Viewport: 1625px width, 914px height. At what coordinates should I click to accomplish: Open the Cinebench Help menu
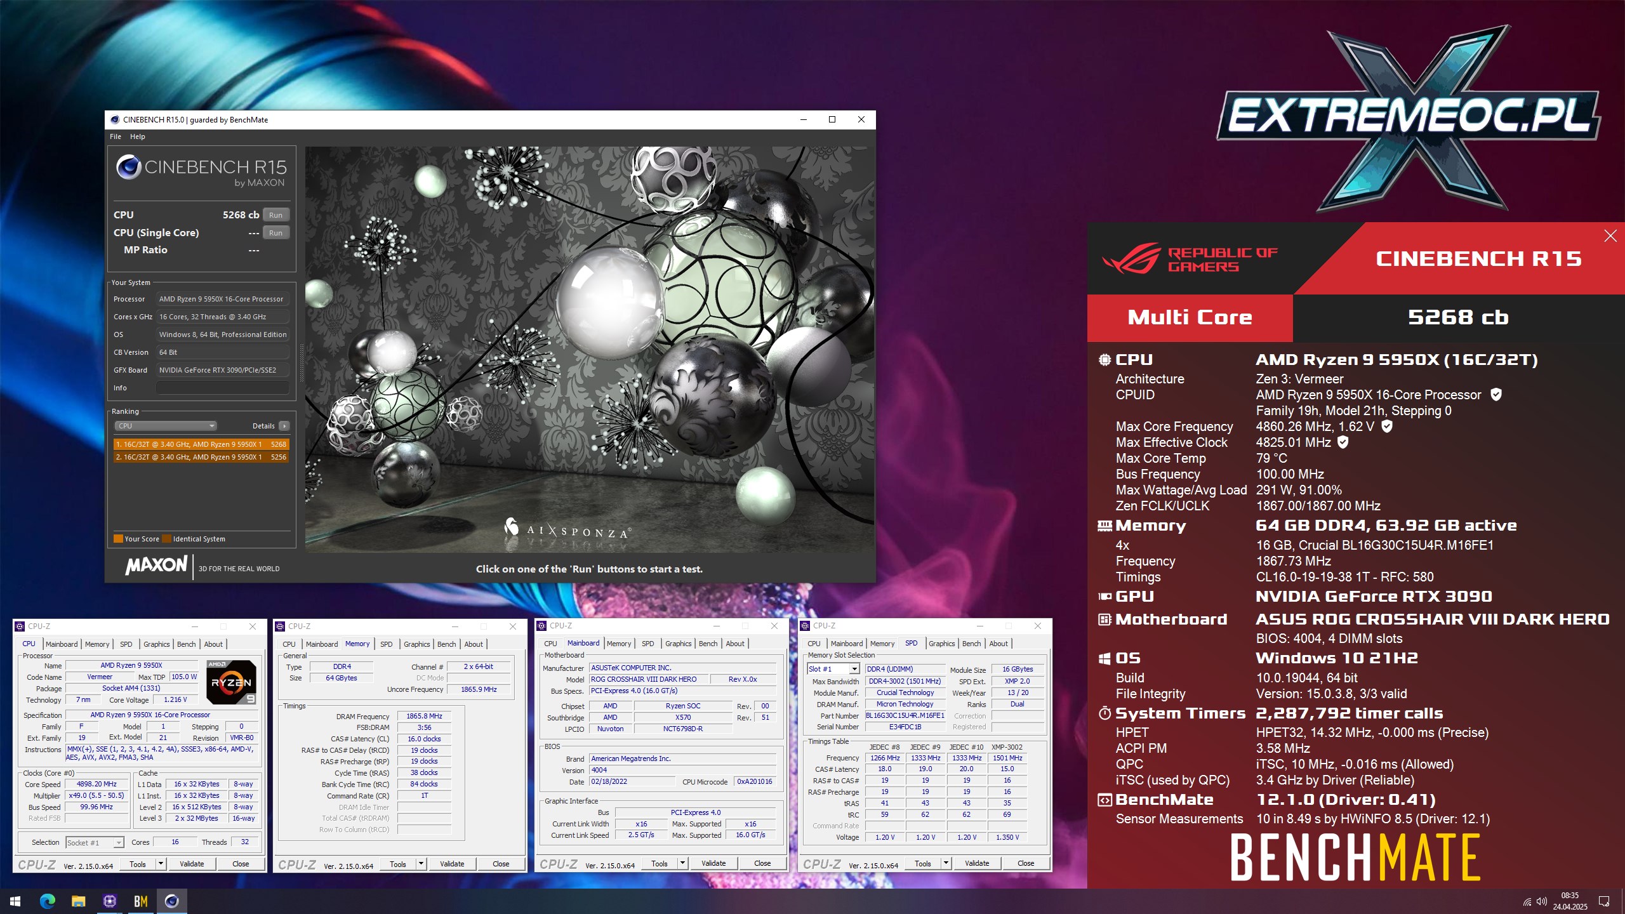pyautogui.click(x=138, y=136)
